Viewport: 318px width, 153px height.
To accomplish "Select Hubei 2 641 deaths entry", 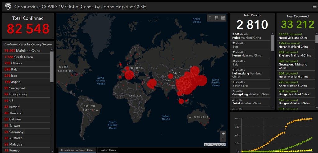I will (250, 36).
